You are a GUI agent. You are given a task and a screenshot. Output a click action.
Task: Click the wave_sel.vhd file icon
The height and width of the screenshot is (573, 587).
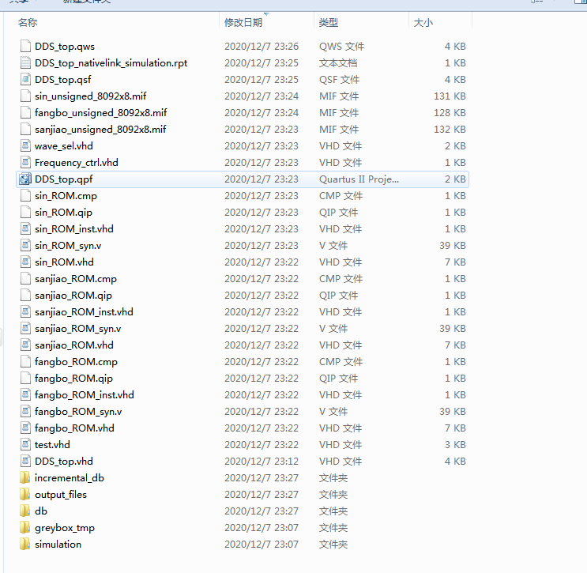coord(25,145)
